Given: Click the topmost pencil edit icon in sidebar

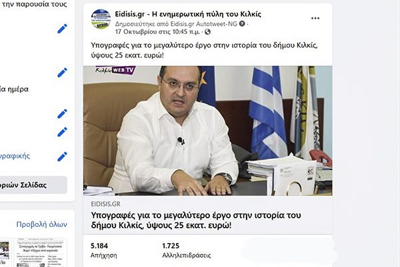Looking at the screenshot, I should [x=62, y=29].
